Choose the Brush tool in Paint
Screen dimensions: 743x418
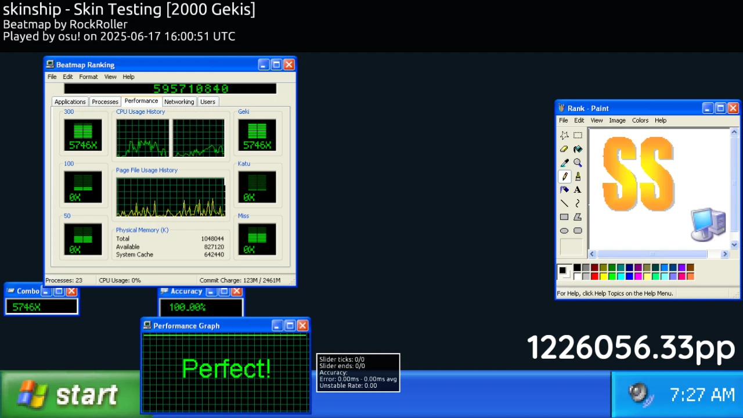(578, 176)
